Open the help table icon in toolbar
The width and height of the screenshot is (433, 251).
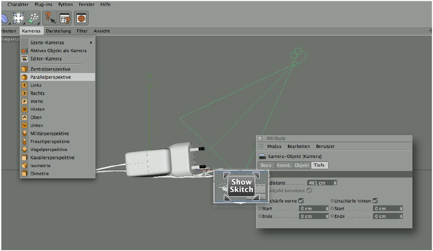[x=65, y=18]
